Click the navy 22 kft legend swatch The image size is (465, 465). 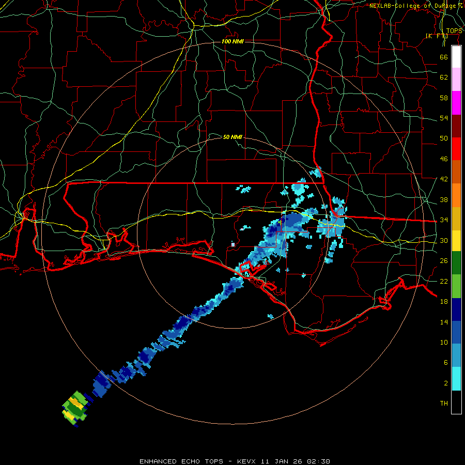click(456, 309)
